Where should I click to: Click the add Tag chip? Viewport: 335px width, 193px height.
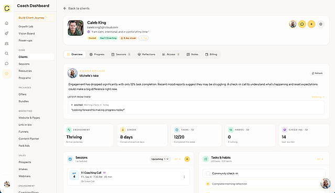(144, 38)
